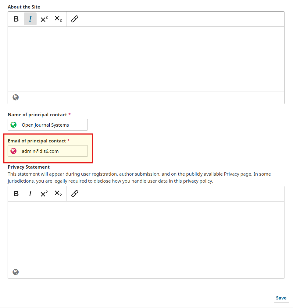293x308 pixels.
Task: Toggle italic in About the Site editor
Action: click(x=30, y=19)
